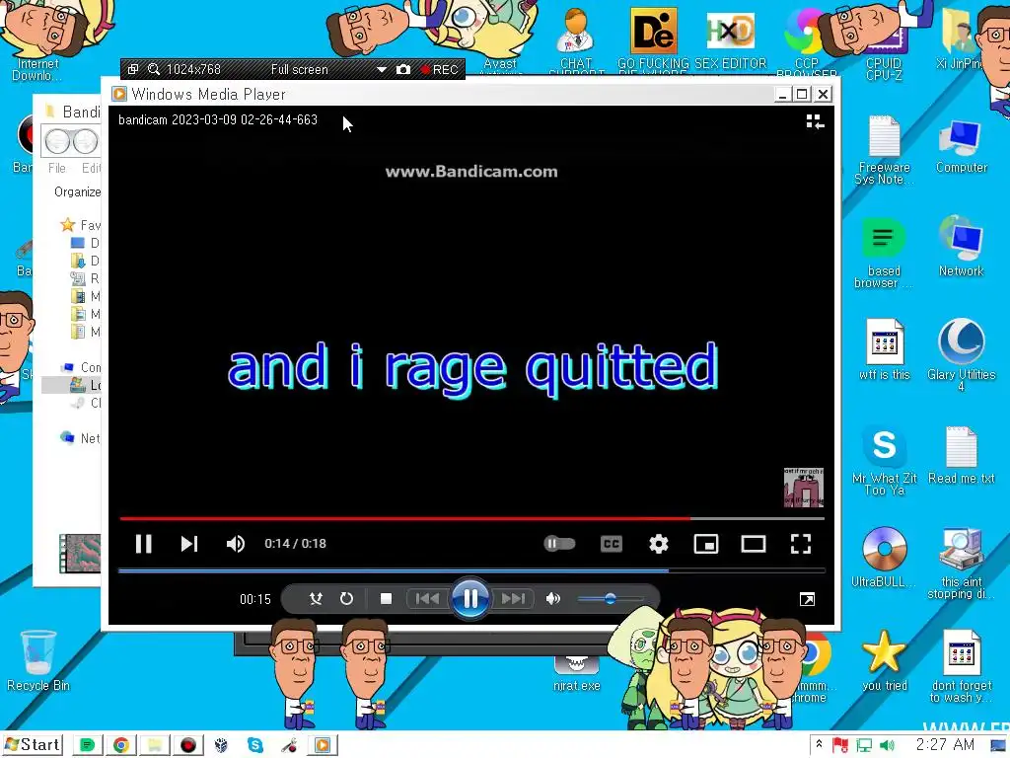Click the speaker icon inside the video

(x=235, y=544)
